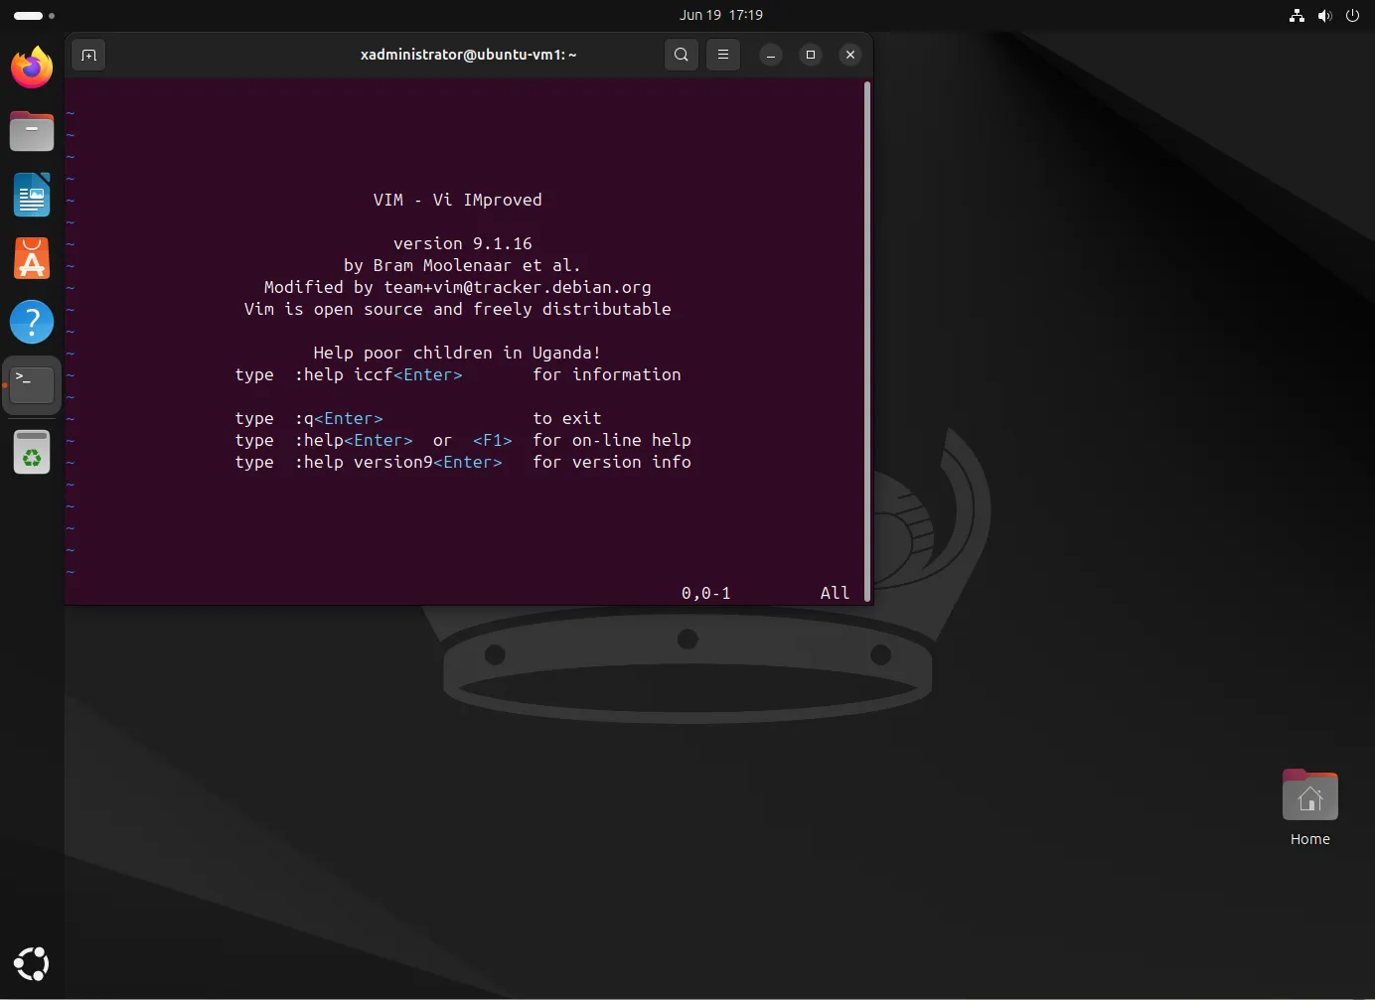Click the team+vim@tracker.debian.org text
Viewport: 1375px width, 1000px height.
pyautogui.click(x=518, y=287)
